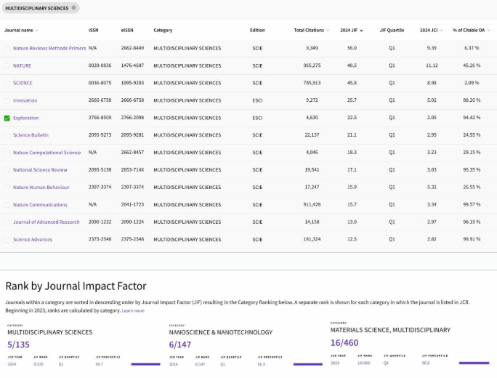Uncheck the Exploration journal checkbox
The image size is (497, 378).
tap(7, 118)
